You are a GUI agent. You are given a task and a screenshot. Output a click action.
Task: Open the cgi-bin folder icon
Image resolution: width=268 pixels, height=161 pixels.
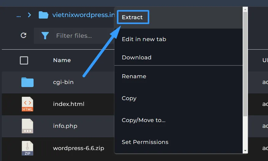(x=27, y=82)
